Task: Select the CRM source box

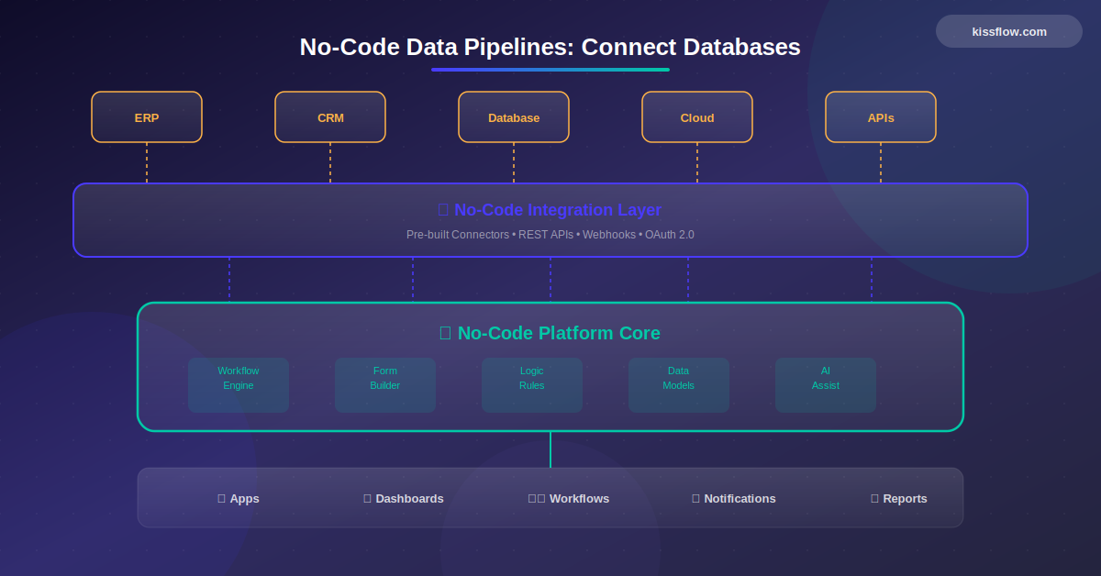Action: tap(330, 117)
